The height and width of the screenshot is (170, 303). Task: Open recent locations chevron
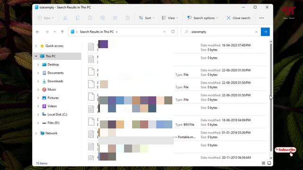point(55,32)
